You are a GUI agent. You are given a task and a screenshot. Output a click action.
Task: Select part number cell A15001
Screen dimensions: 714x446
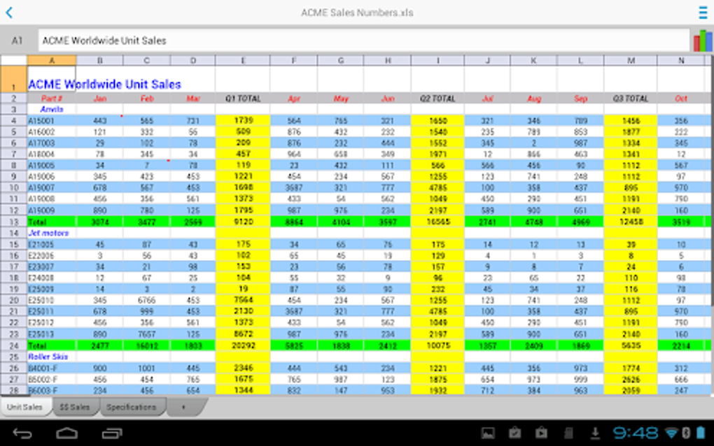[x=52, y=120]
